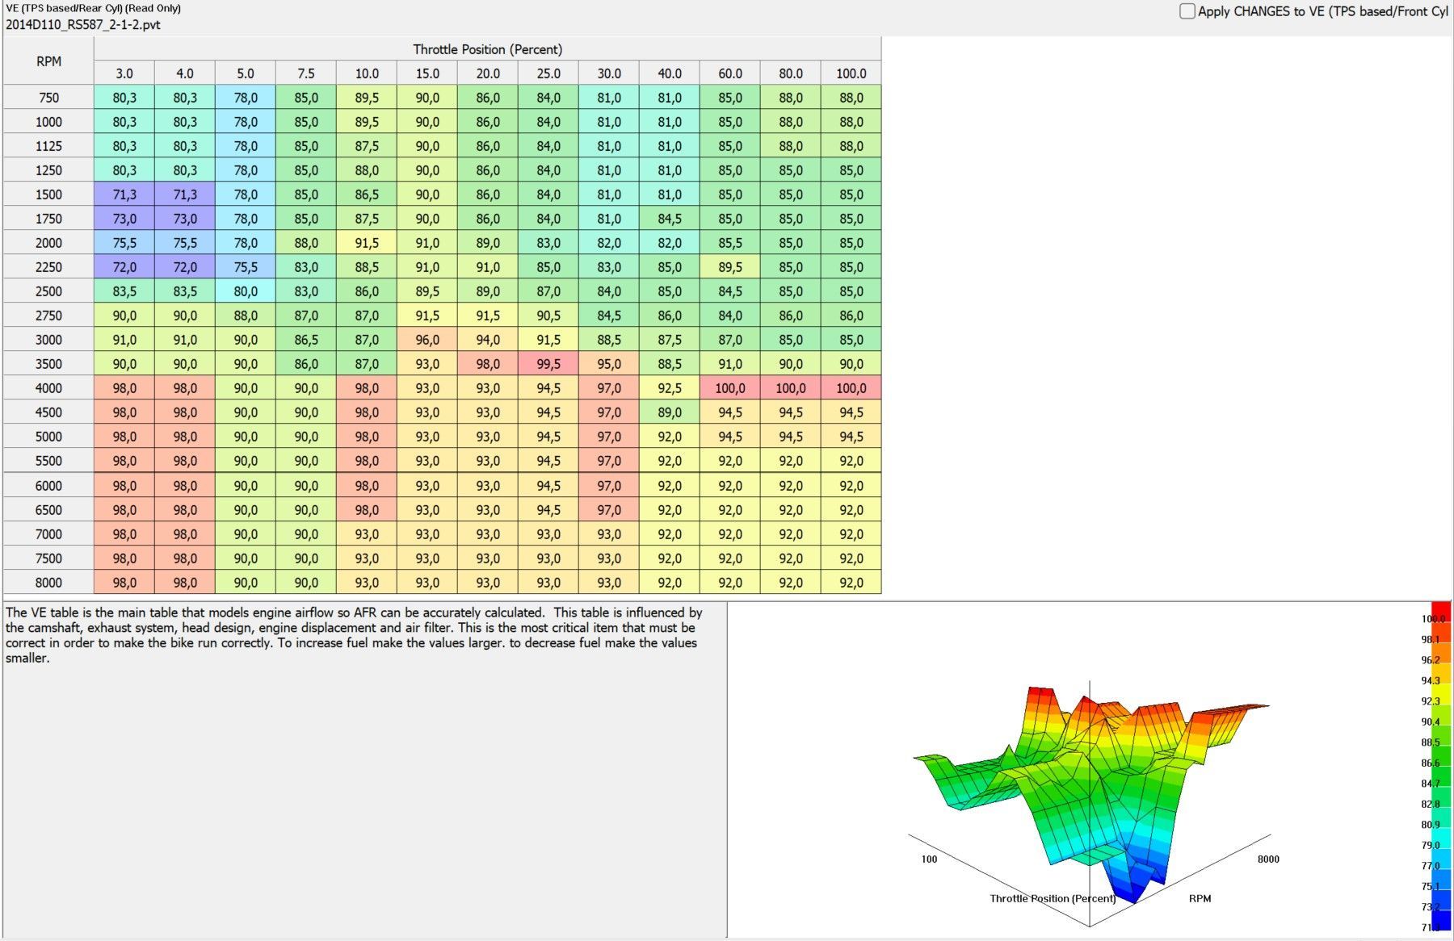This screenshot has width=1454, height=941.
Task: Click the VE table description text
Action: [353, 635]
